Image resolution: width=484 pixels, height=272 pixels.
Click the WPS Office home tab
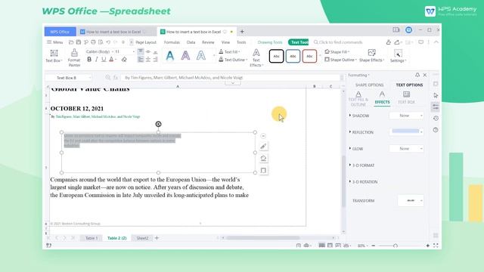[x=60, y=32]
